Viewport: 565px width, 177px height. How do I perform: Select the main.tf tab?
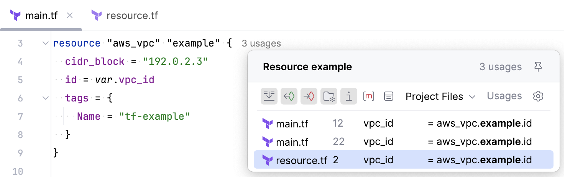tap(41, 16)
